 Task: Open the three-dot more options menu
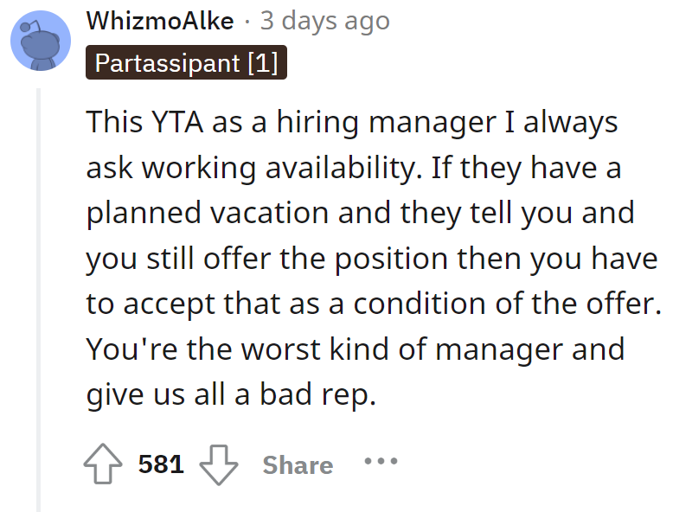381,462
